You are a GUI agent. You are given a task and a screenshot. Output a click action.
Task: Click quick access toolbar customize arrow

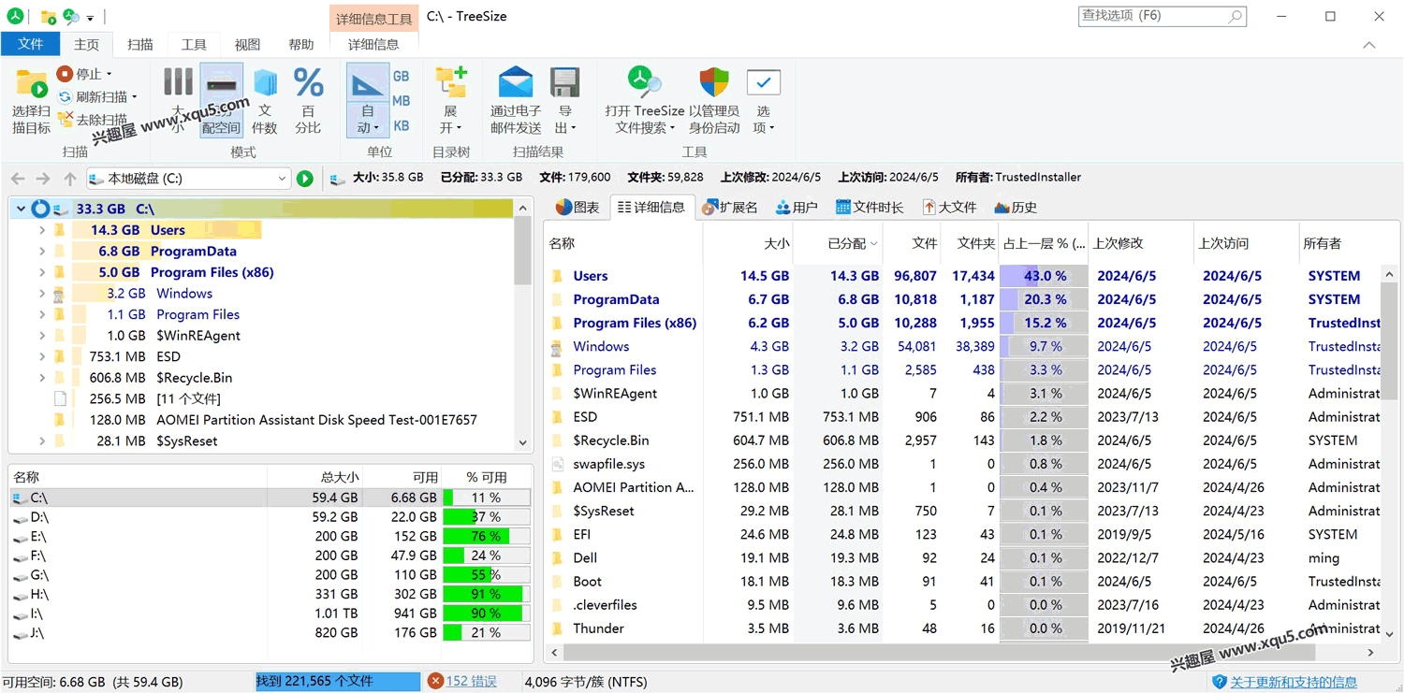(91, 18)
